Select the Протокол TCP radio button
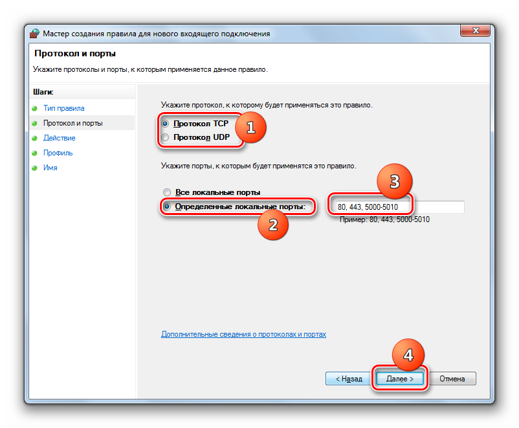Viewport: 519px width, 428px height. tap(166, 123)
